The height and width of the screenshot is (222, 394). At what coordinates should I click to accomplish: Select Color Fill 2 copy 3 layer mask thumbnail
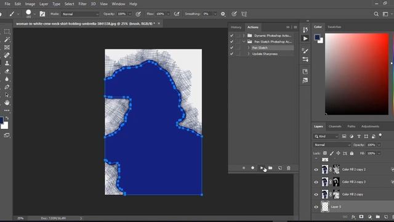(x=336, y=182)
